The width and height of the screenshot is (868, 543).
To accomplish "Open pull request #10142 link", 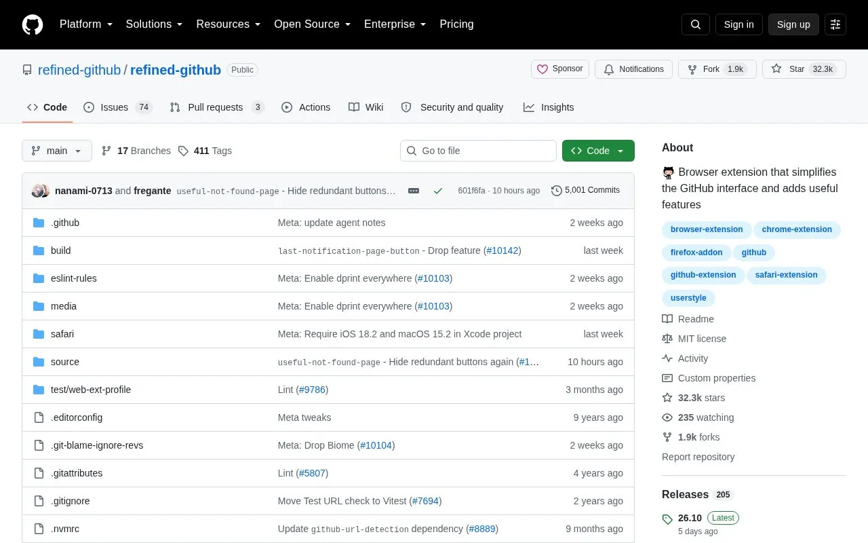I will 502,250.
